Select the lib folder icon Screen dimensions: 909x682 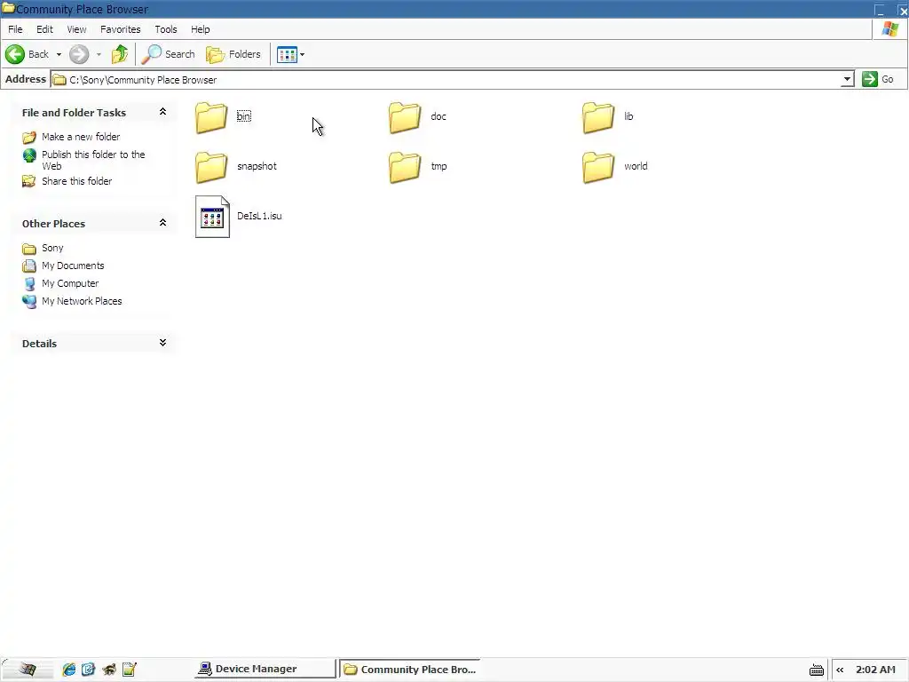point(598,117)
